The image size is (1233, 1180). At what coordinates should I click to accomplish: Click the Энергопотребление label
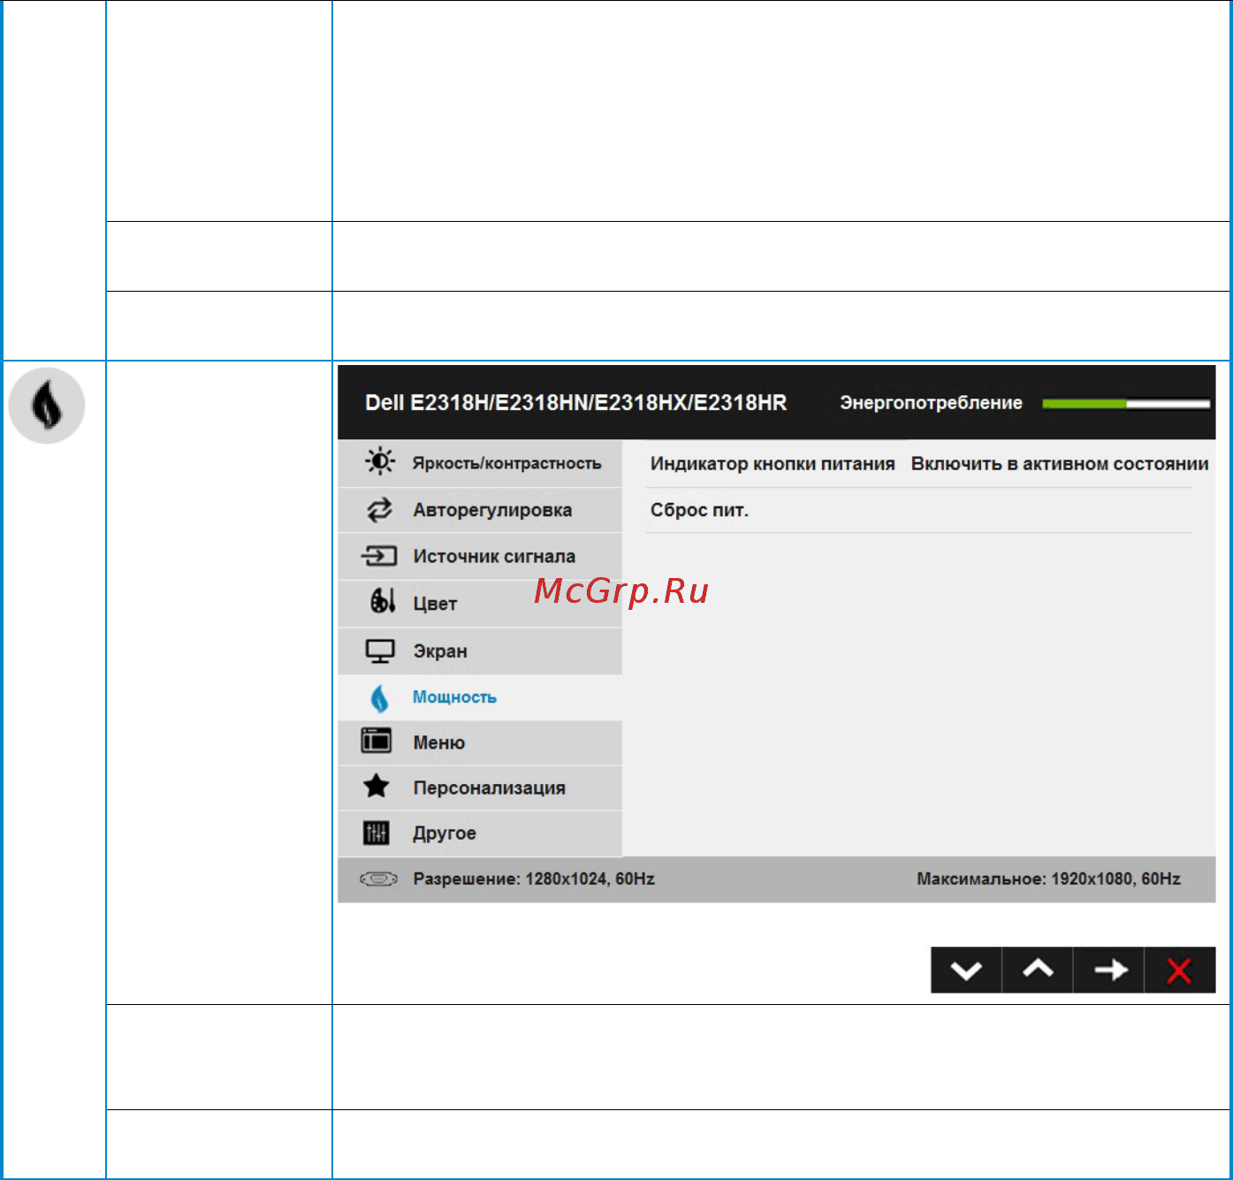point(931,403)
